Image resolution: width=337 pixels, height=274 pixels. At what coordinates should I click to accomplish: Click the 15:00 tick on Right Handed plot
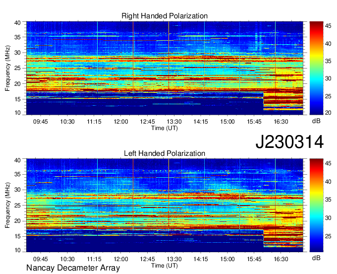pos(227,122)
